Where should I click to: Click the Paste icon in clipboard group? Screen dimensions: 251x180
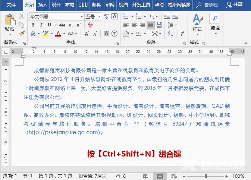(x=10, y=23)
